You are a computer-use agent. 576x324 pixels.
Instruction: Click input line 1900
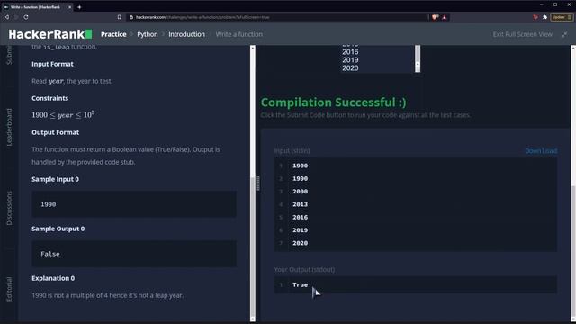(x=300, y=166)
